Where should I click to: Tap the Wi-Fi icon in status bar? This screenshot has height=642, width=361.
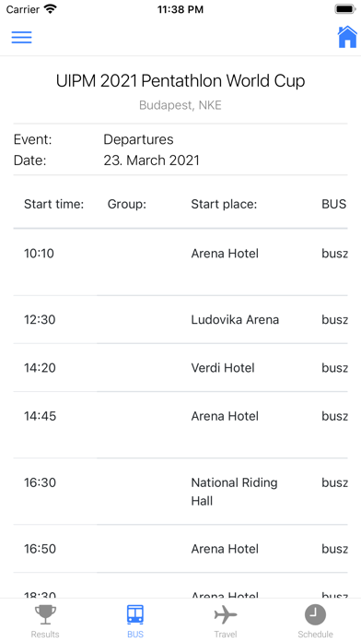(x=51, y=9)
